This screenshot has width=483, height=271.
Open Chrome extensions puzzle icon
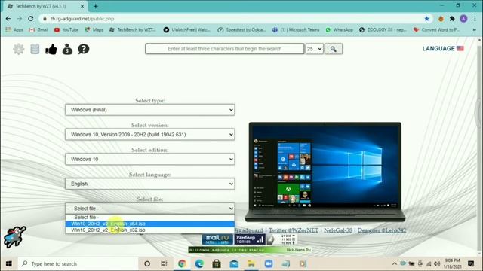452,19
